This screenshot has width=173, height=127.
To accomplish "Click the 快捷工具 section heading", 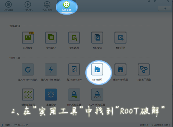I will pyautogui.click(x=15, y=58).
